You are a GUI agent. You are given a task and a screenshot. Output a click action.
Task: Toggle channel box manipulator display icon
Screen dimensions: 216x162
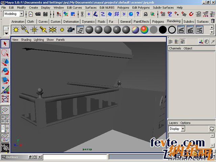(x=201, y=42)
